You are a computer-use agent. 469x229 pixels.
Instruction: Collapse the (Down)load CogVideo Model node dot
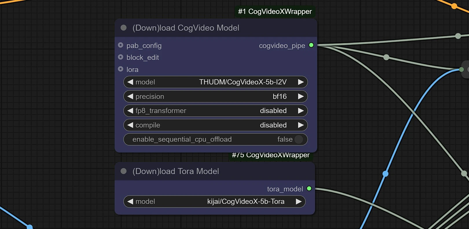(x=124, y=28)
